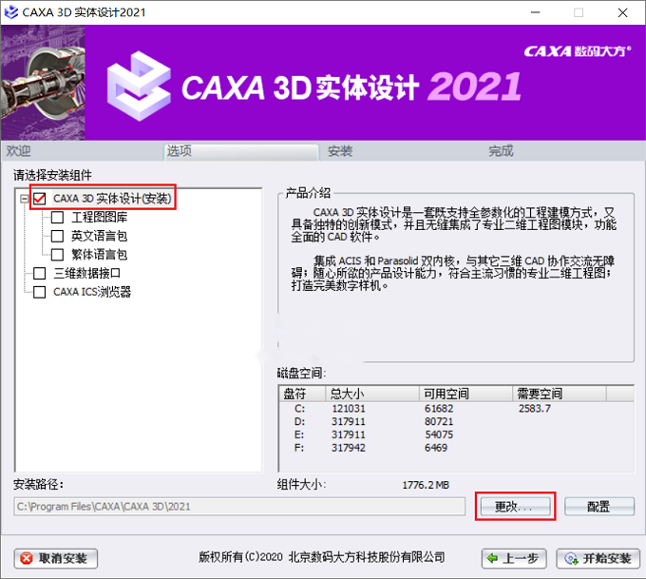This screenshot has height=579, width=646.
Task: Enable the 英文语言包 checkbox
Action: click(x=57, y=236)
